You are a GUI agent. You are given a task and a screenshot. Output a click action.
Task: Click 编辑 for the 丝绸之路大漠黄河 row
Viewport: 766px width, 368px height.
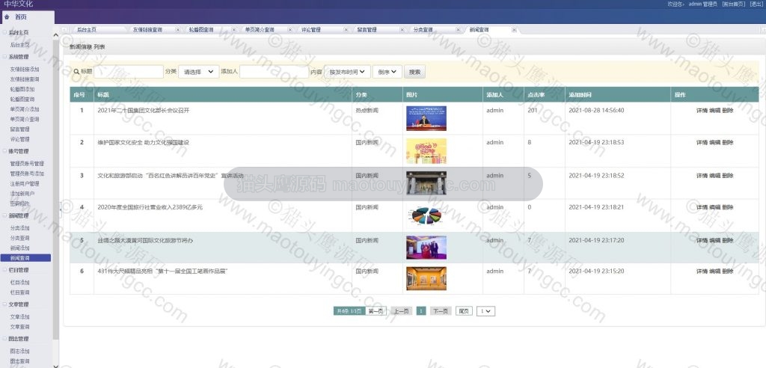[714, 240]
